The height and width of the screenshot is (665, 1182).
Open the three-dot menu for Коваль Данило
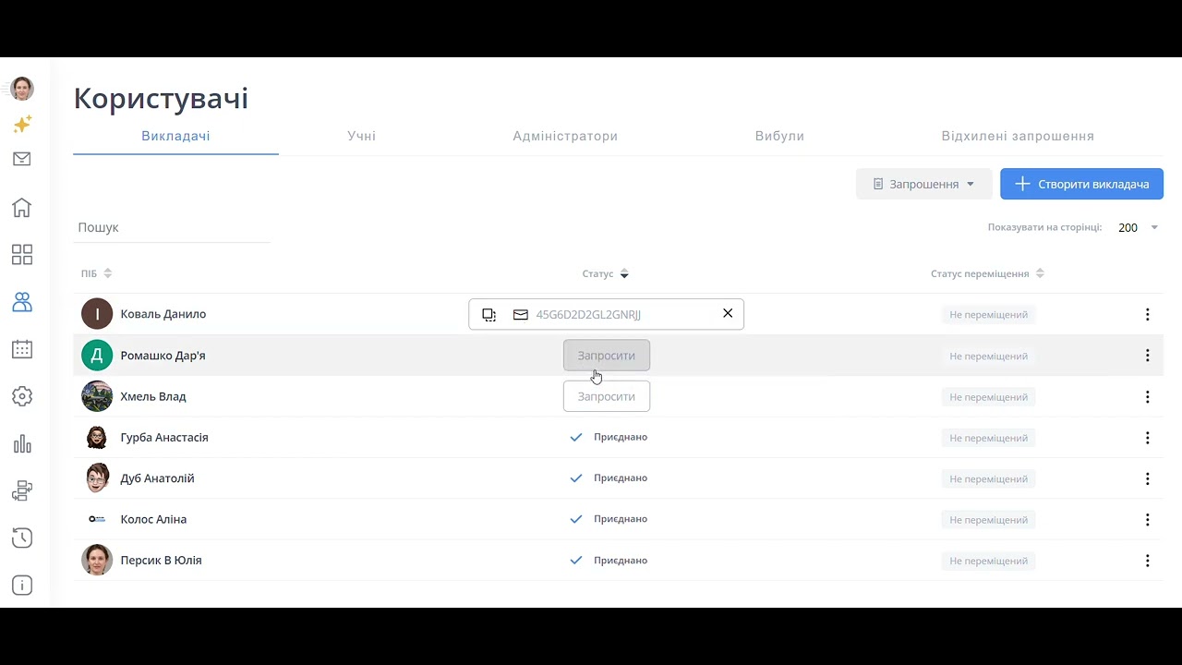click(1147, 314)
